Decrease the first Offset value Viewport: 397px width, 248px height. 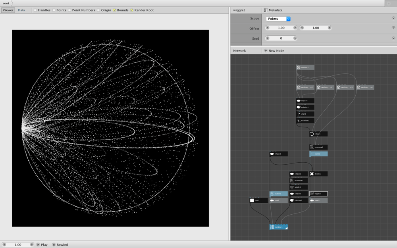tap(267, 28)
